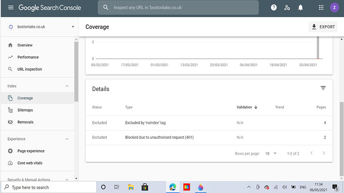This screenshot has width=344, height=193.
Task: Click the battery tray icon
Action: [293, 187]
